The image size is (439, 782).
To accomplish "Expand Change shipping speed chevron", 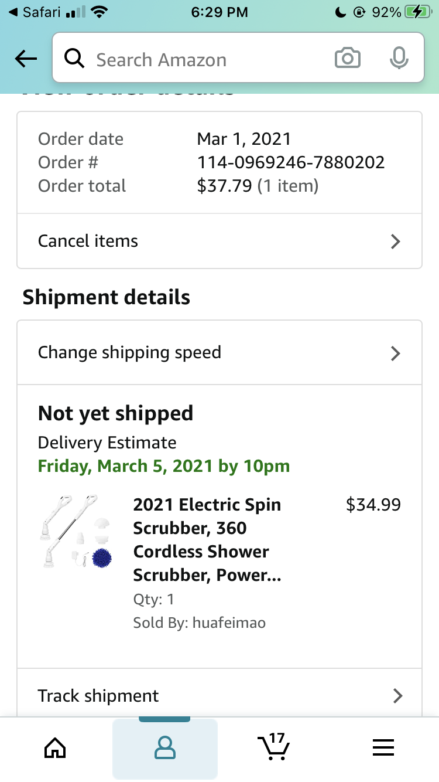I will 396,353.
